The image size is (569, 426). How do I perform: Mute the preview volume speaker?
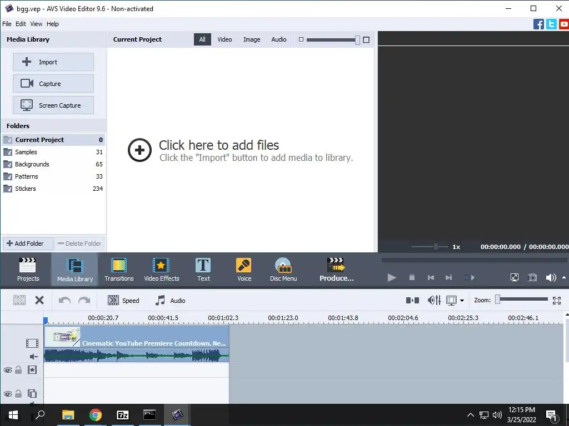551,277
